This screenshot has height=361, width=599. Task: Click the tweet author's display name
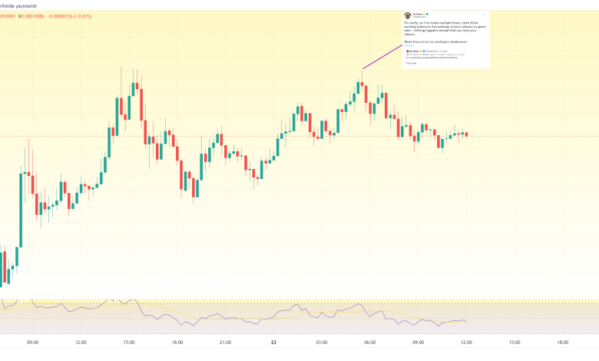point(415,13)
